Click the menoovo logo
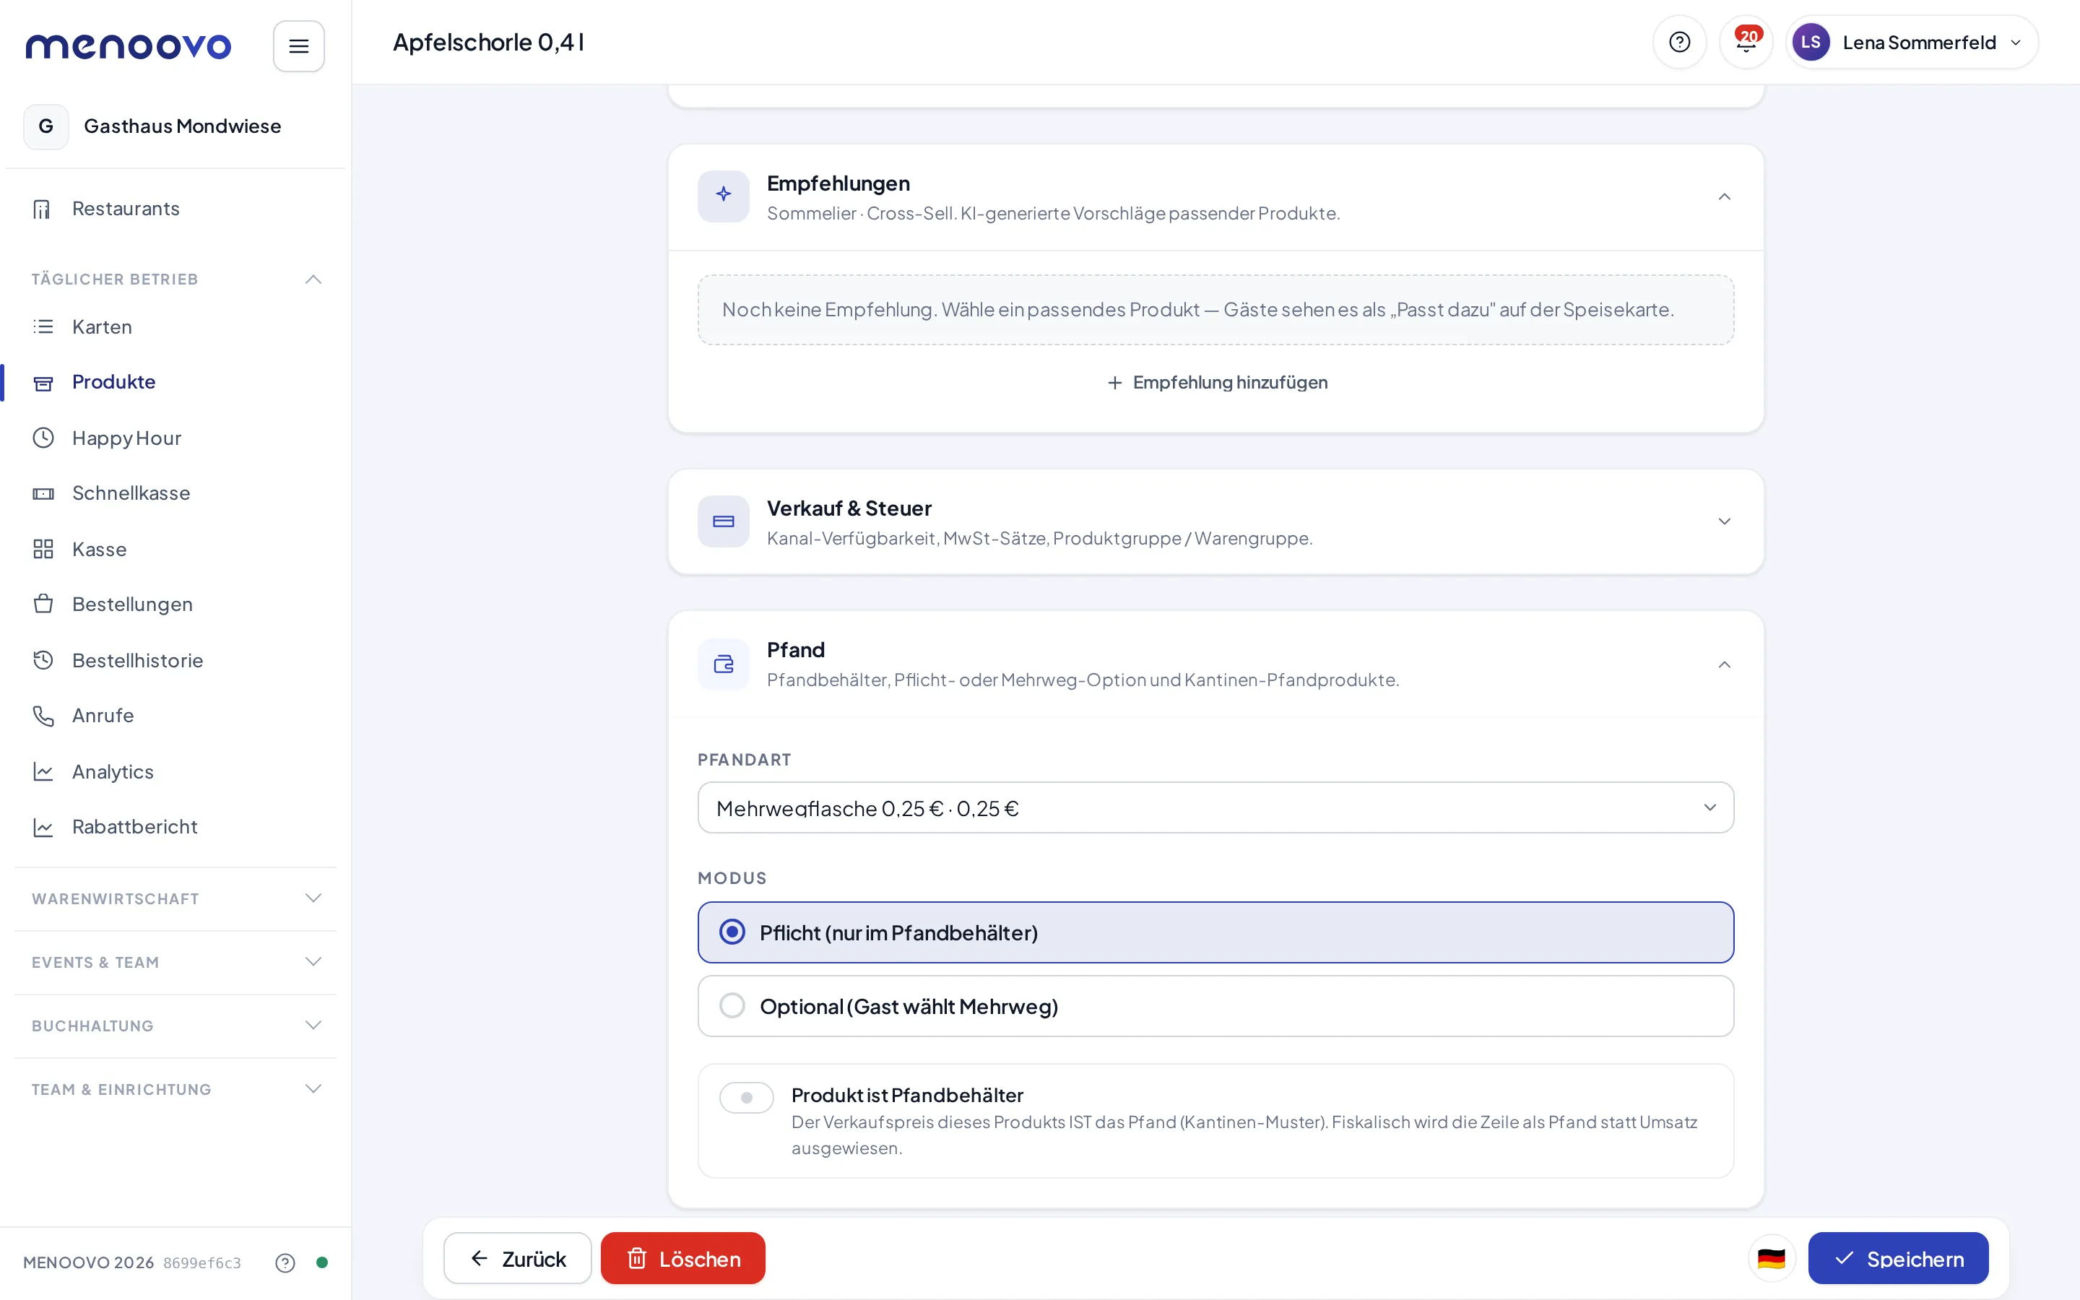The height and width of the screenshot is (1300, 2080). pos(128,45)
